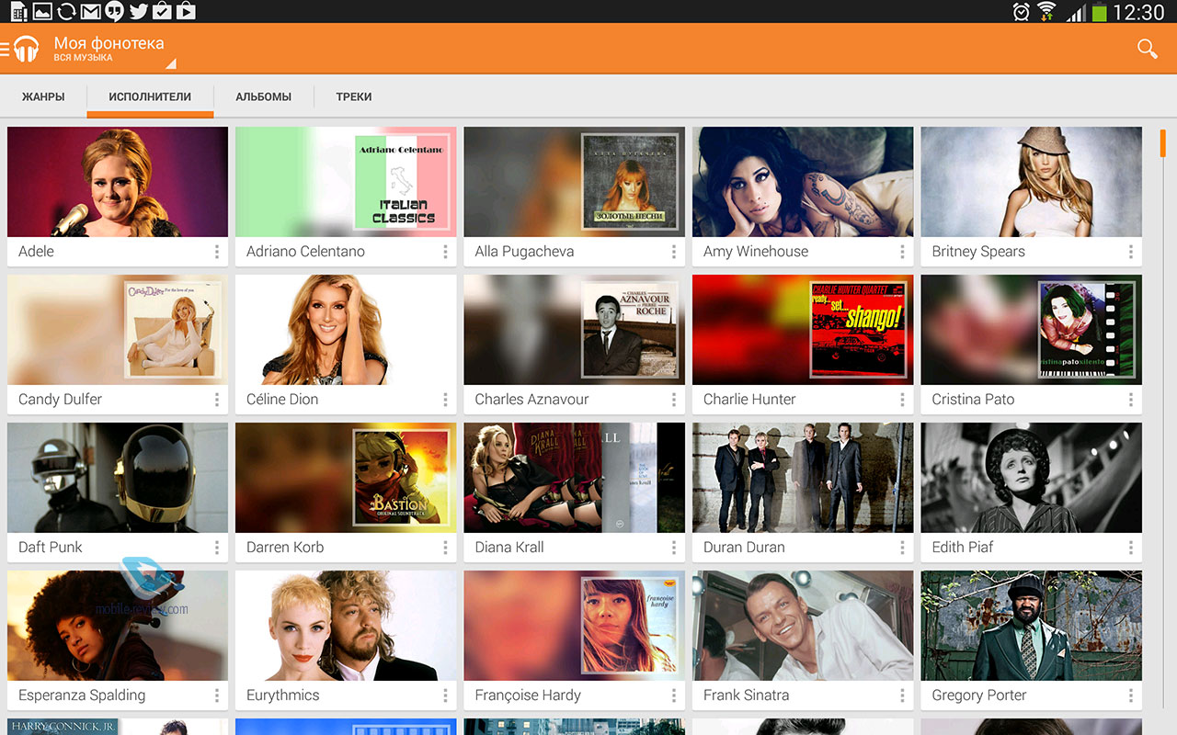Viewport: 1177px width, 735px height.
Task: Tap the alarm clock status icon
Action: (x=1021, y=11)
